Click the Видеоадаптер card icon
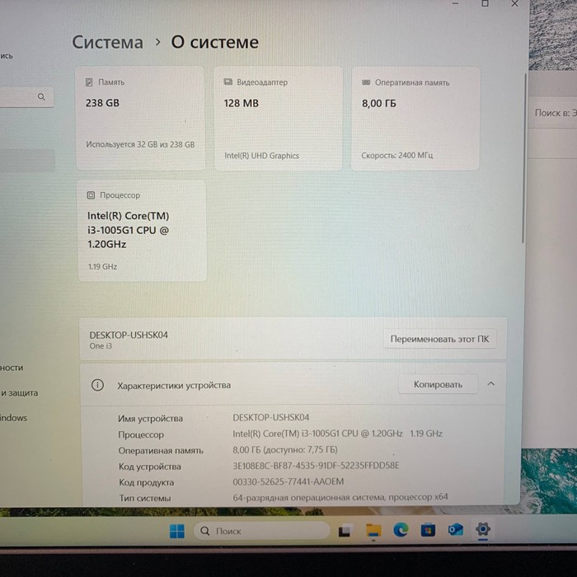The image size is (577, 577). (x=228, y=82)
